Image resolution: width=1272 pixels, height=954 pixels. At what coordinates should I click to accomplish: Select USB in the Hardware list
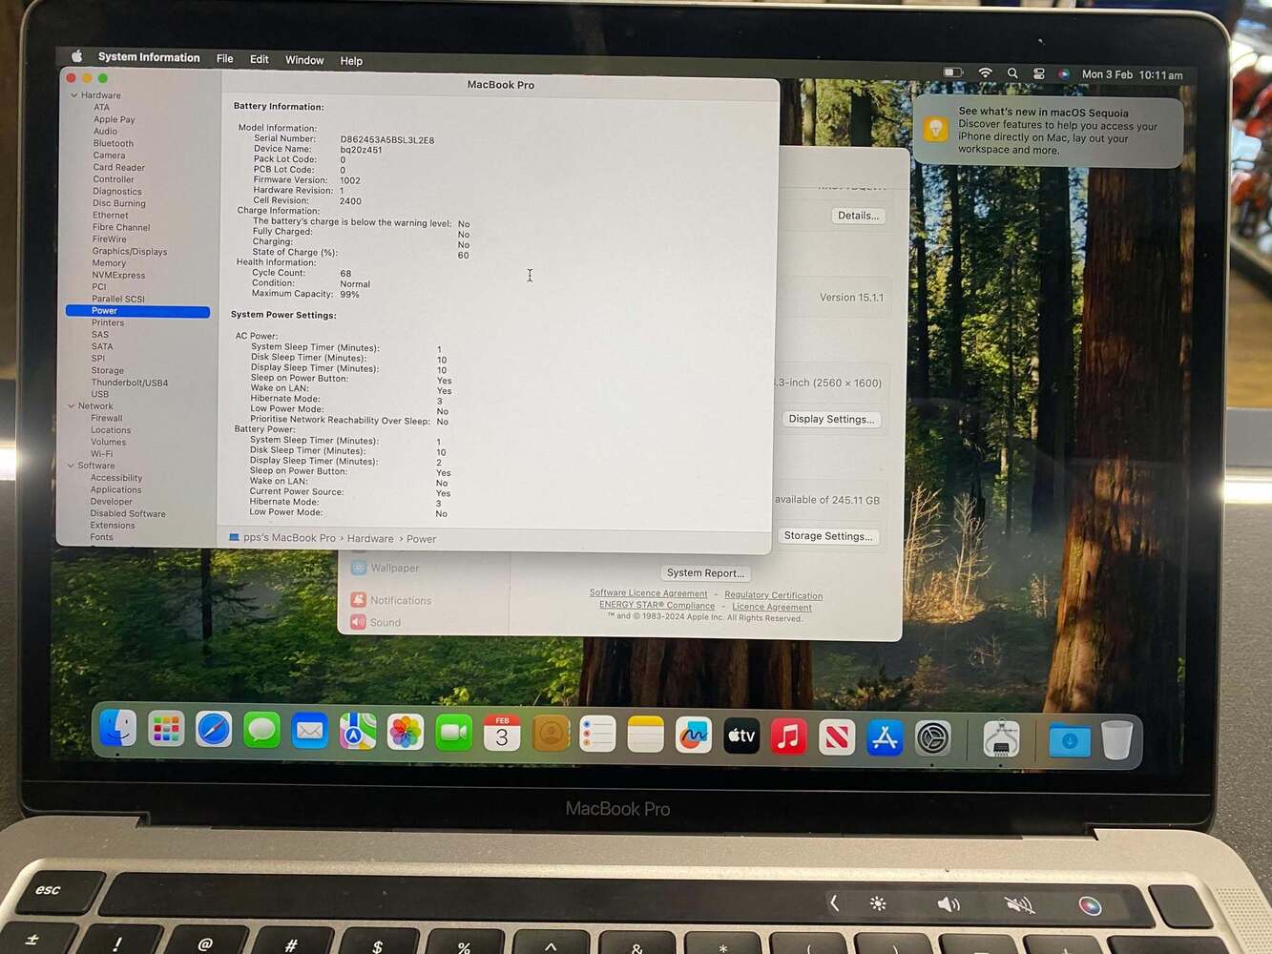(99, 394)
